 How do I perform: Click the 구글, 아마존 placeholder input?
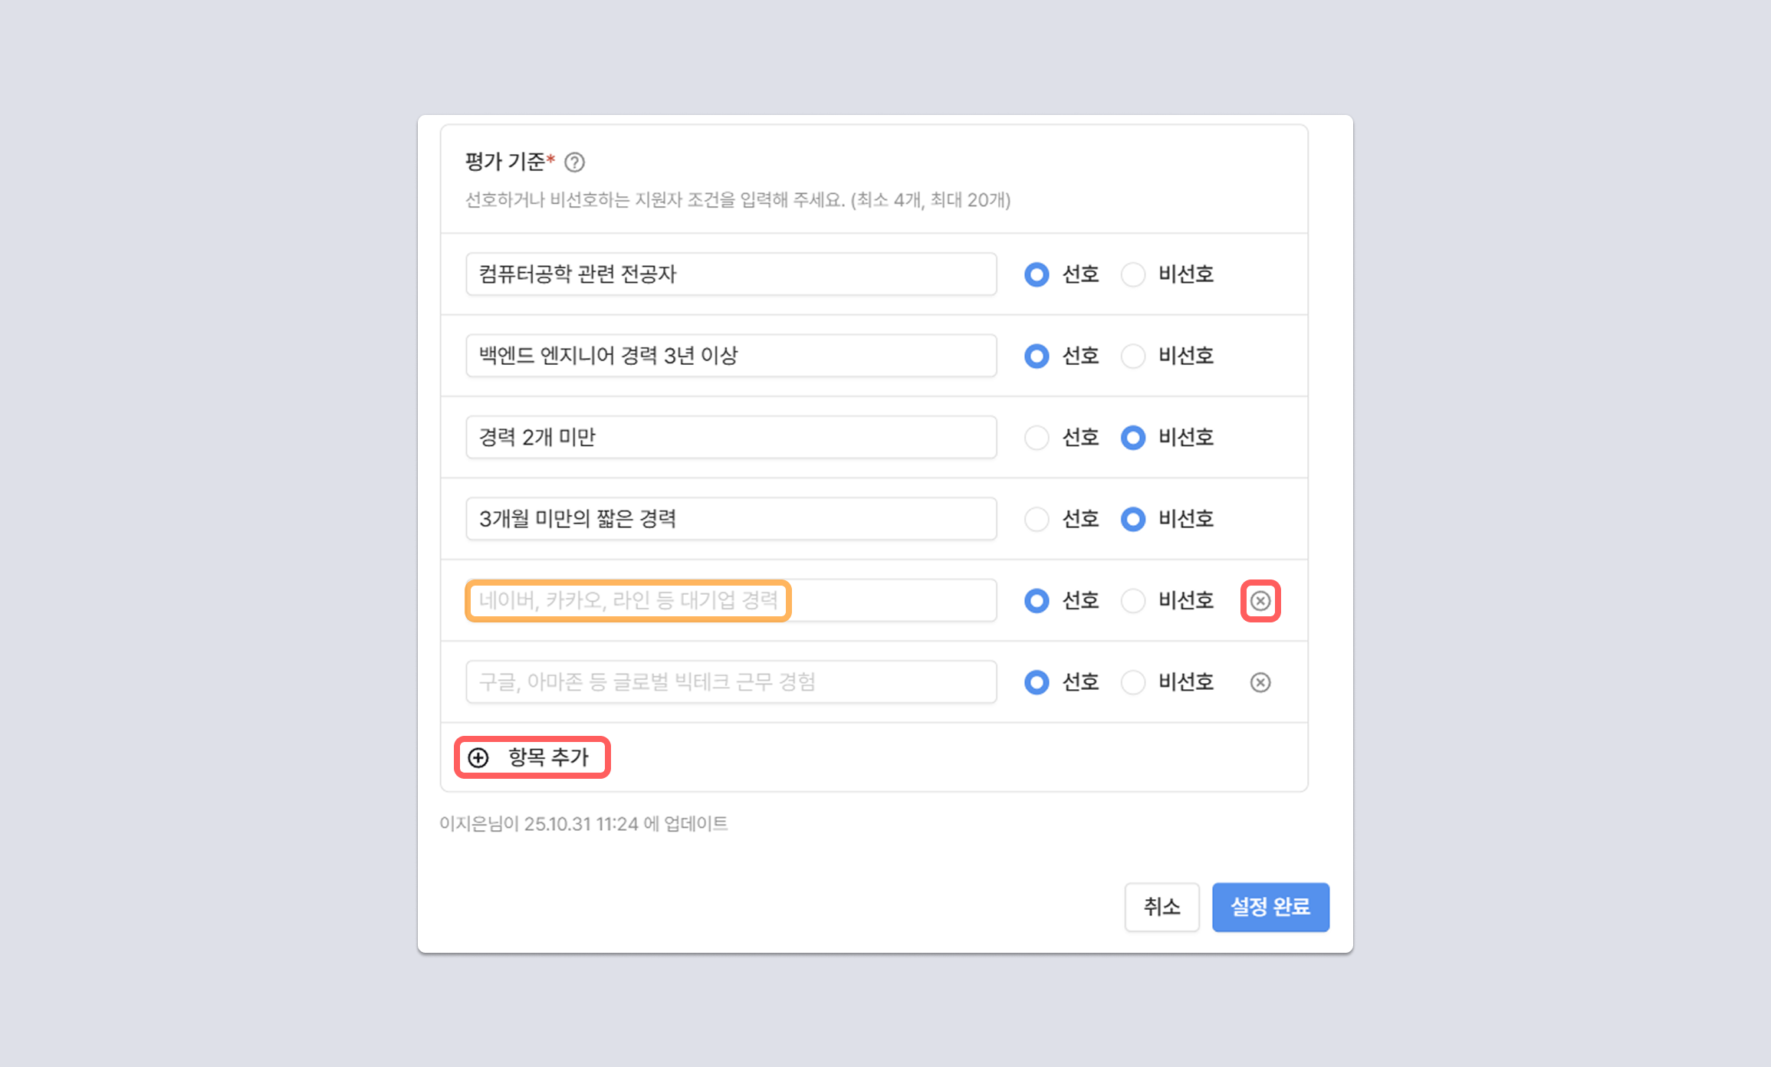click(x=731, y=682)
